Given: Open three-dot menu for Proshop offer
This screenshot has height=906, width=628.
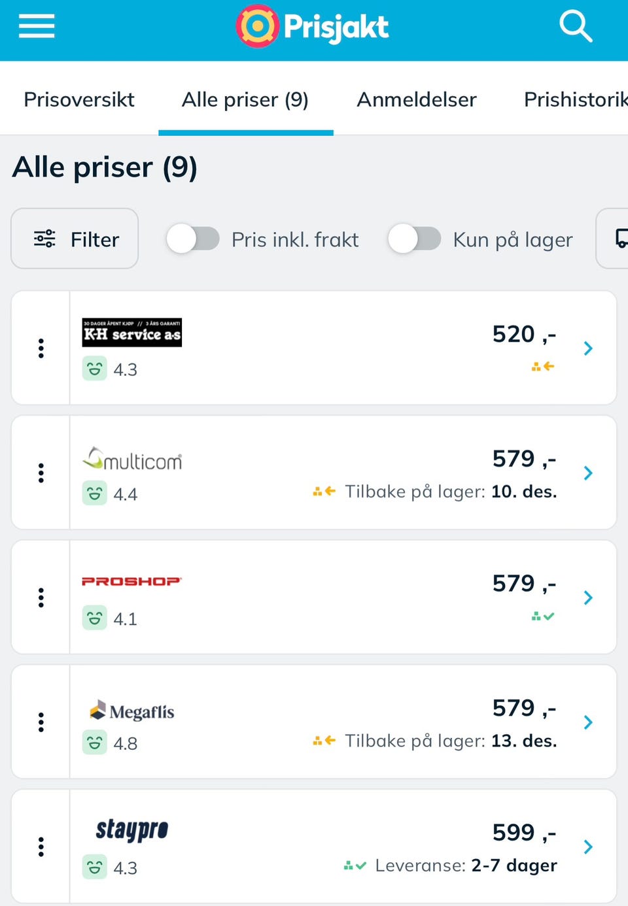Looking at the screenshot, I should pyautogui.click(x=41, y=597).
